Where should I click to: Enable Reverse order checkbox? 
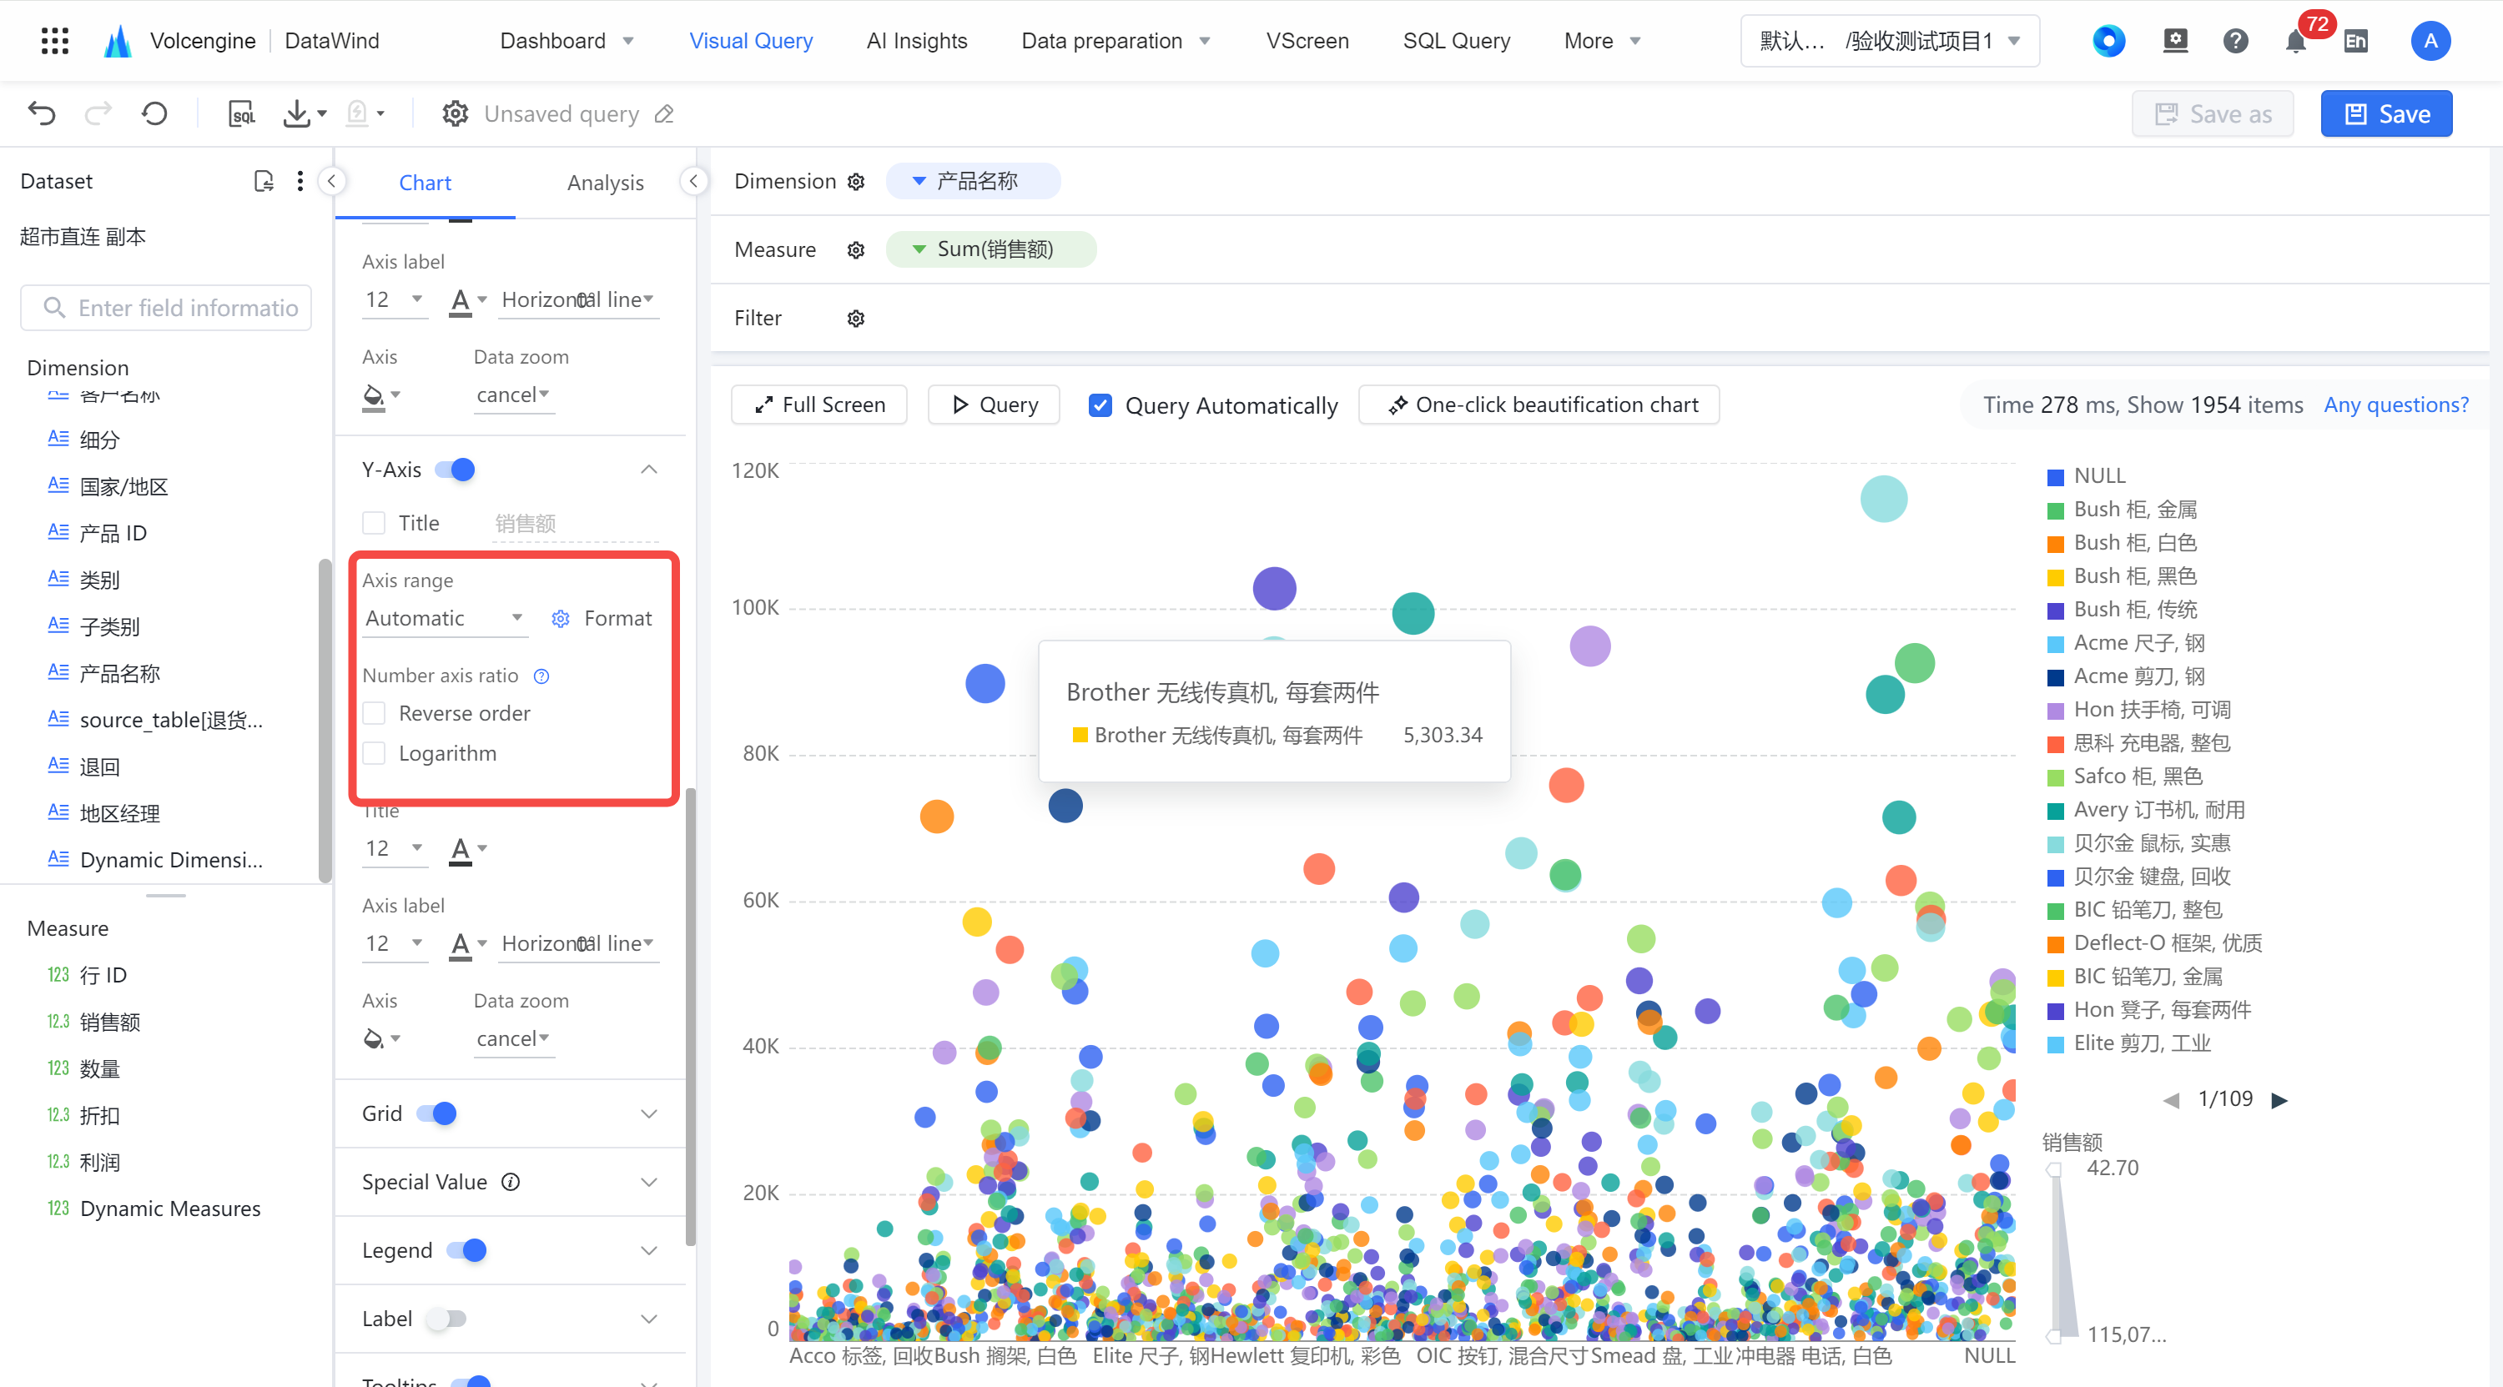point(373,714)
